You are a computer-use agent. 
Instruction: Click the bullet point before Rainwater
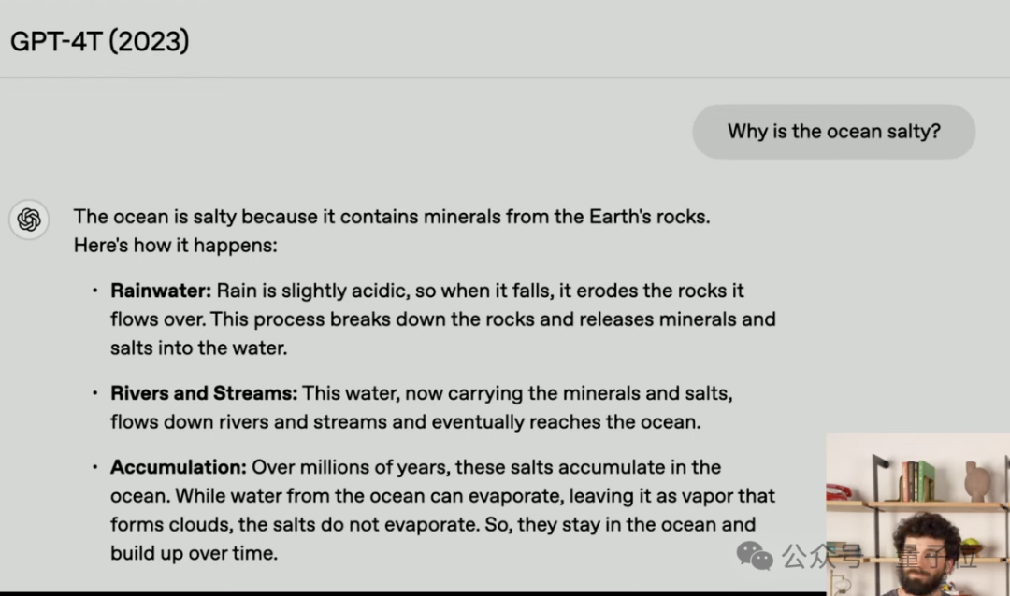coord(94,291)
